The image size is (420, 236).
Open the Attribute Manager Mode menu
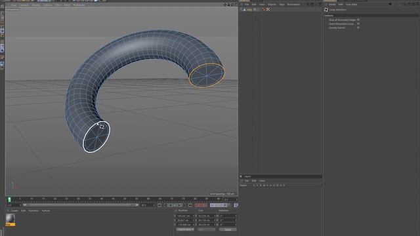click(332, 5)
